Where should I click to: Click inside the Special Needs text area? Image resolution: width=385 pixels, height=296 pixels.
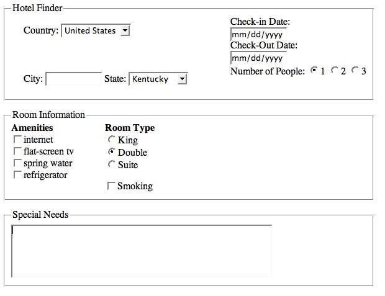click(x=142, y=251)
